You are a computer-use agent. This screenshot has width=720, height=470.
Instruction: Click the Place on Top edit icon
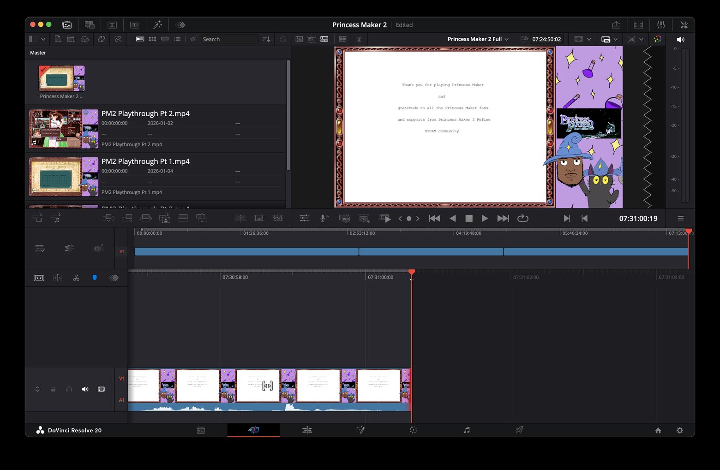point(183,218)
